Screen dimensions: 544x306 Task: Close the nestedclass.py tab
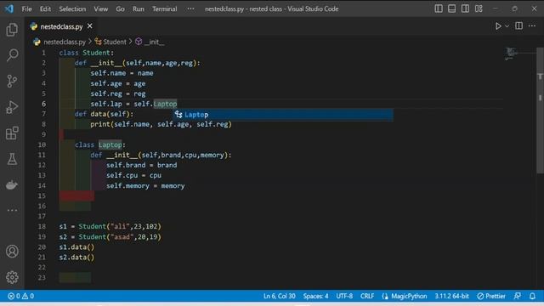(x=90, y=26)
